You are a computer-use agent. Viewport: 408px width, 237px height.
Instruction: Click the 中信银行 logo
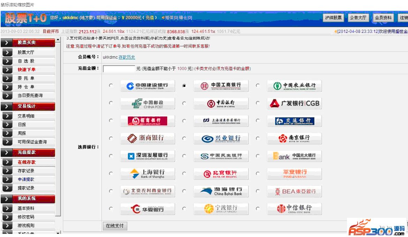[294, 209]
